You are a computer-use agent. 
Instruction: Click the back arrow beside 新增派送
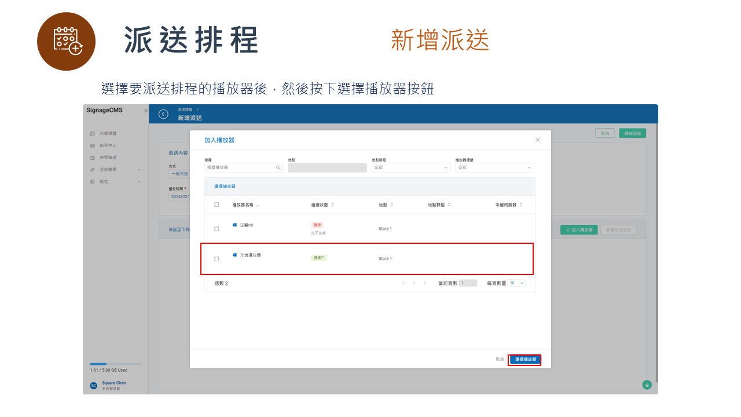pos(163,114)
